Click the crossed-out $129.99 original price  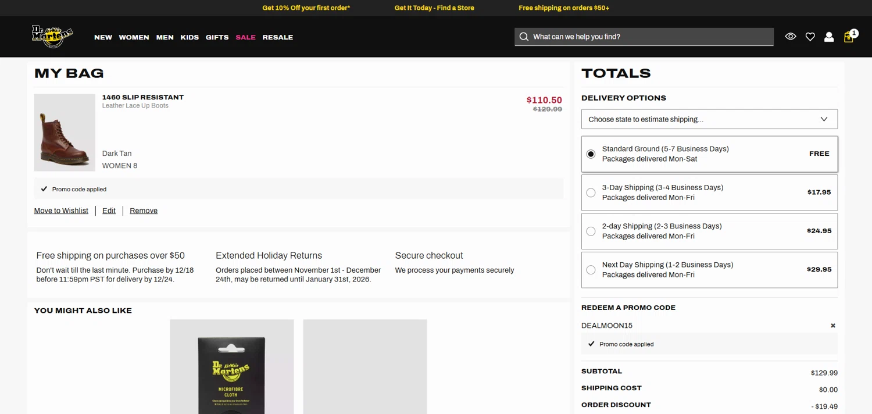548,109
